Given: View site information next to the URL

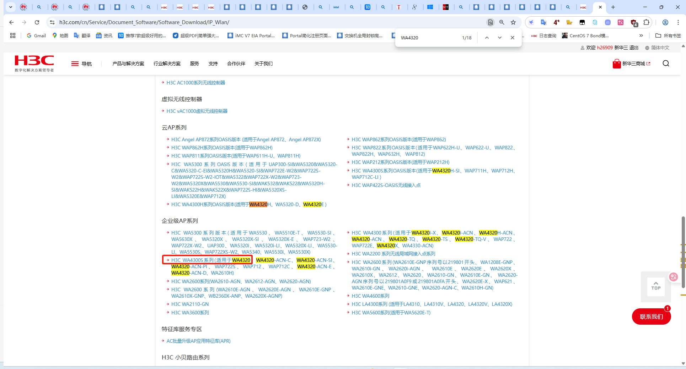Looking at the screenshot, I should tap(52, 22).
